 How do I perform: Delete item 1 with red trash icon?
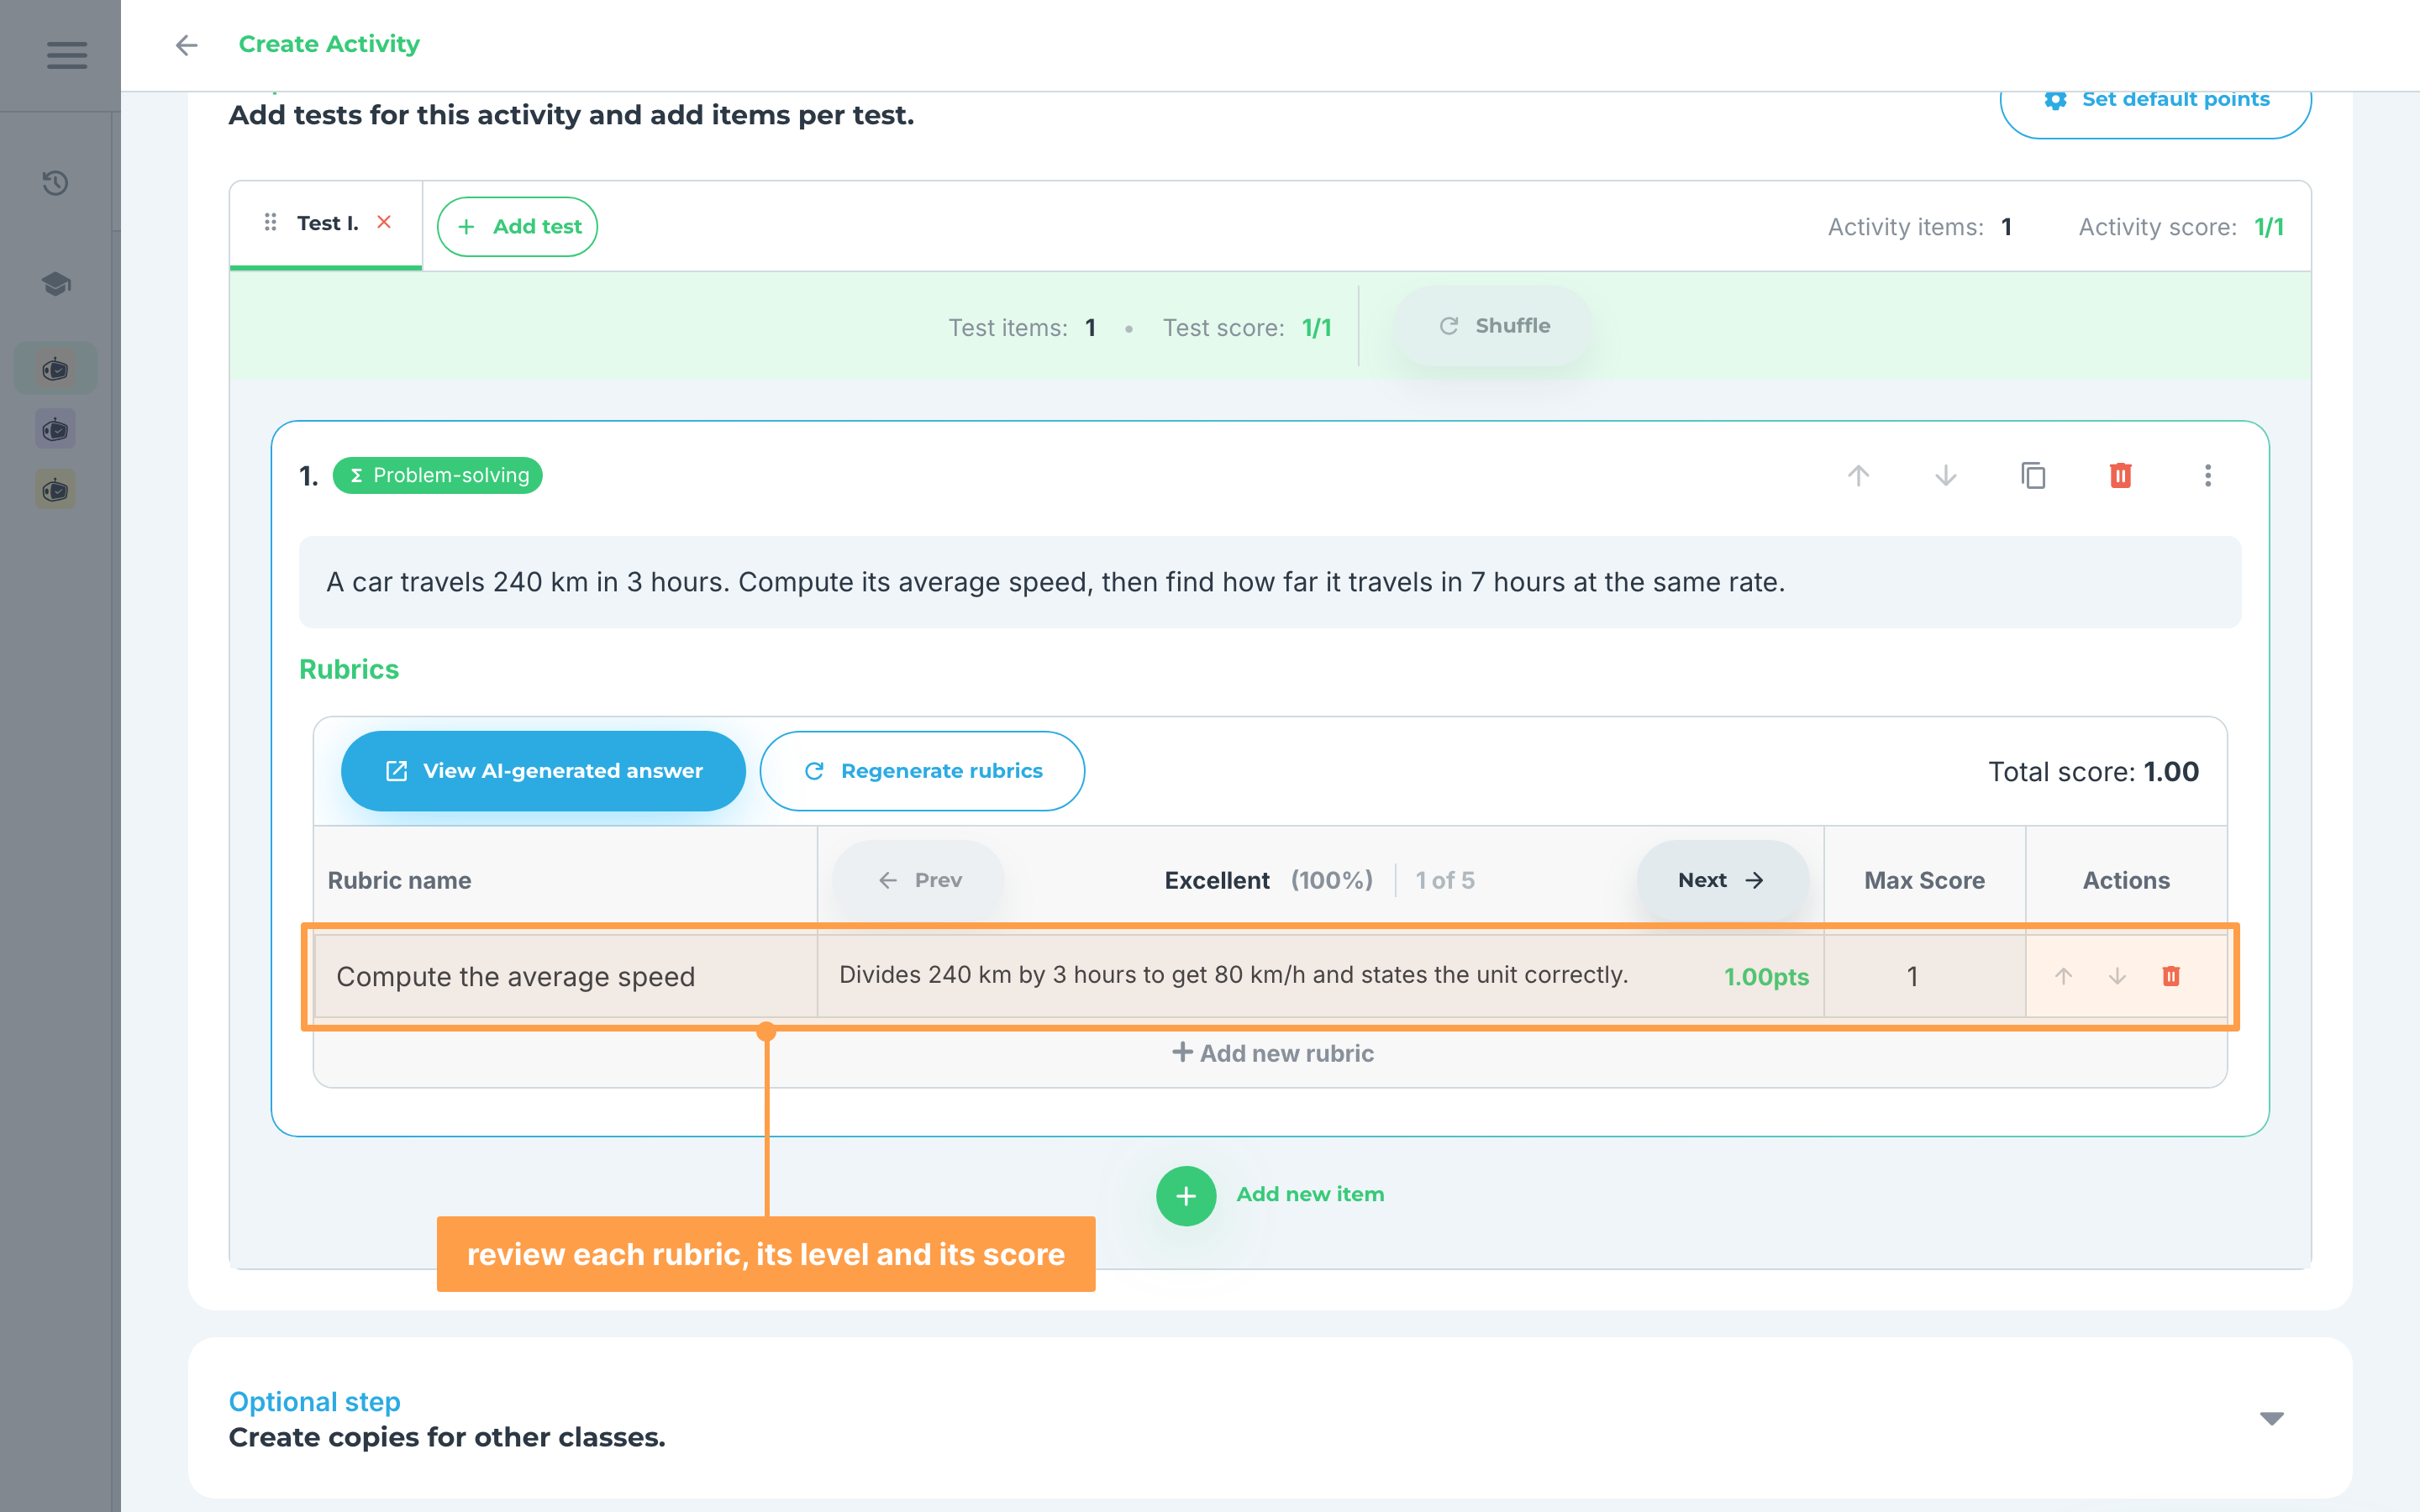[x=2120, y=475]
